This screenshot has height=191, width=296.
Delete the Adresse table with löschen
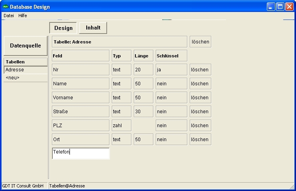coord(200,42)
